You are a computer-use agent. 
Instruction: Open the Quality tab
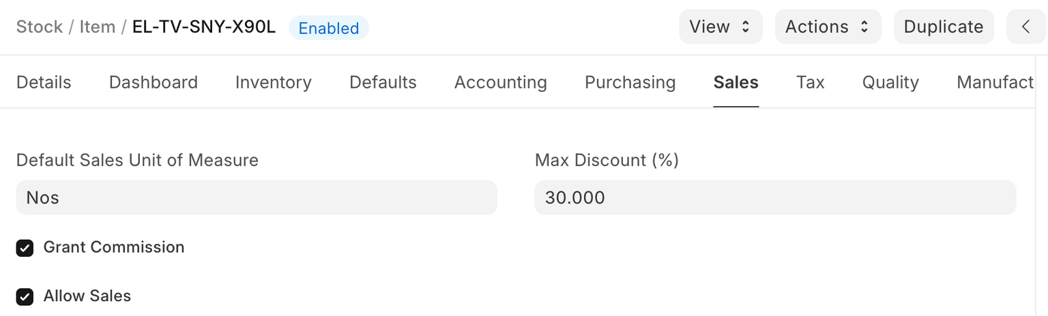point(890,82)
